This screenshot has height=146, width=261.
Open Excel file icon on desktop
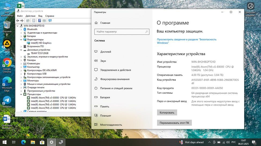pos(21,5)
